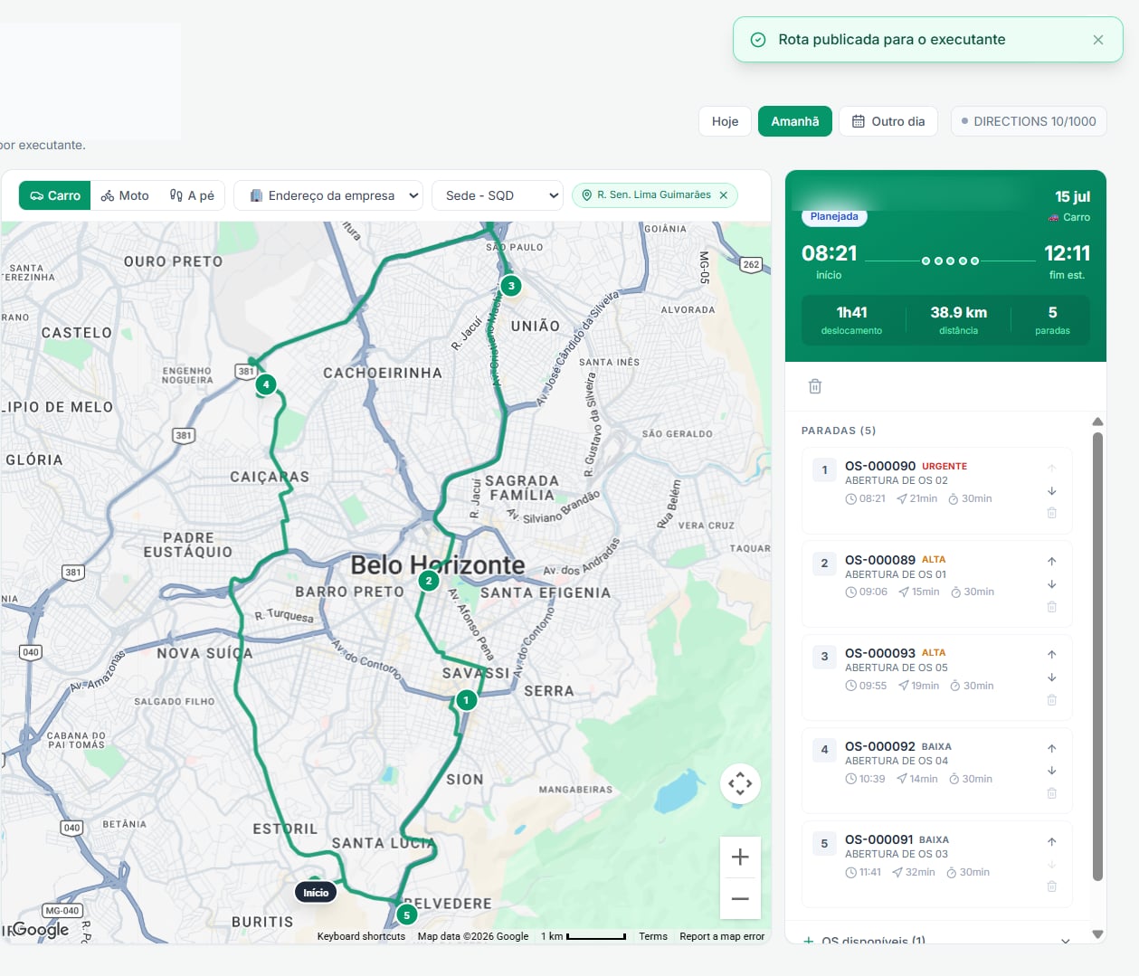Open the Sede - SQD dropdown
This screenshot has width=1139, height=976.
tap(498, 195)
